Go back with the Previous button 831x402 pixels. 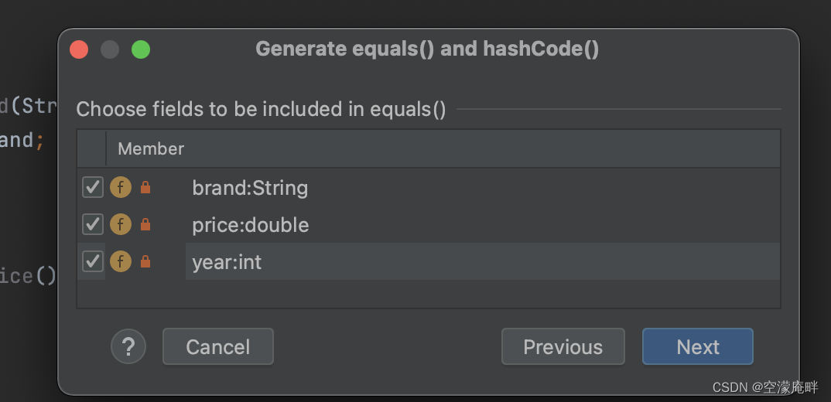click(563, 346)
